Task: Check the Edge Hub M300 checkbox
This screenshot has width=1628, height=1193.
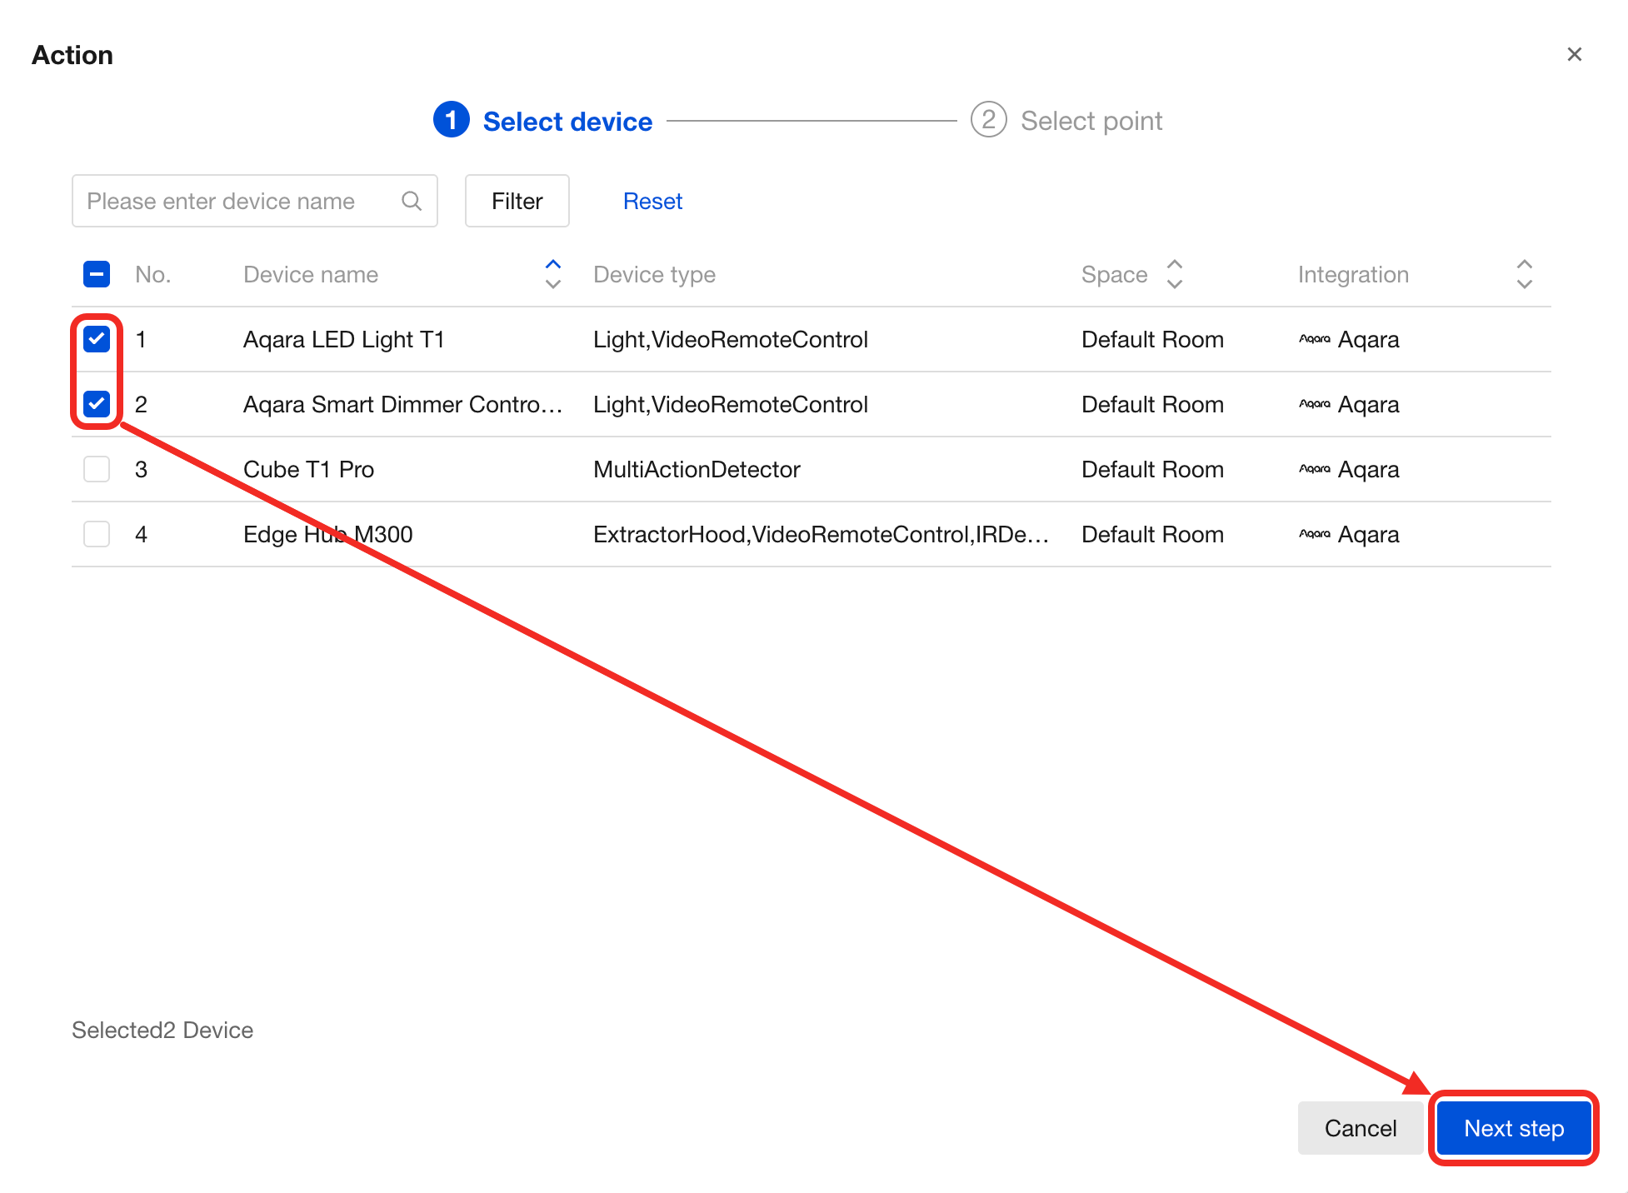Action: (97, 534)
